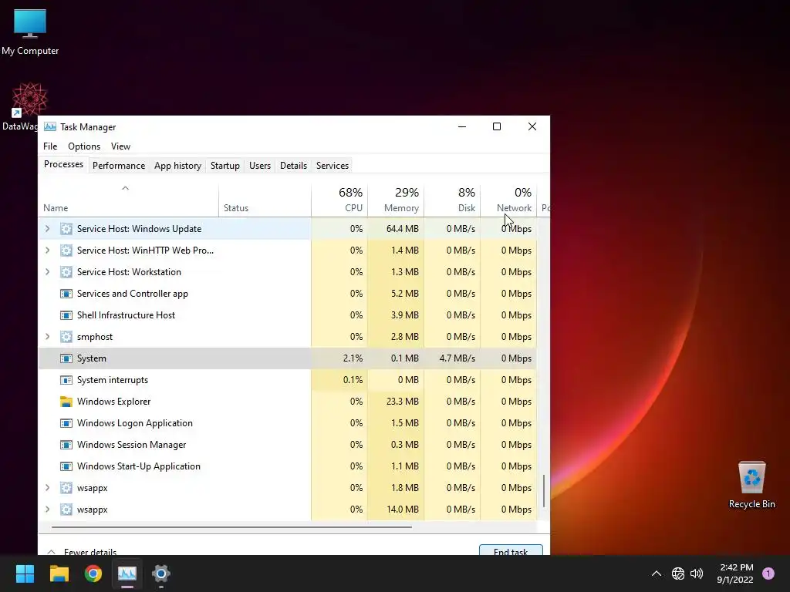The height and width of the screenshot is (592, 790).
Task: Open File Explorer from the taskbar
Action: click(x=59, y=573)
